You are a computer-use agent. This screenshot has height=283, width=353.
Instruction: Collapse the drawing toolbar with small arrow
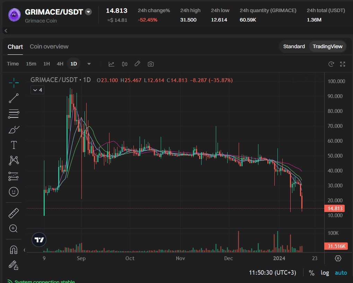tap(24, 250)
